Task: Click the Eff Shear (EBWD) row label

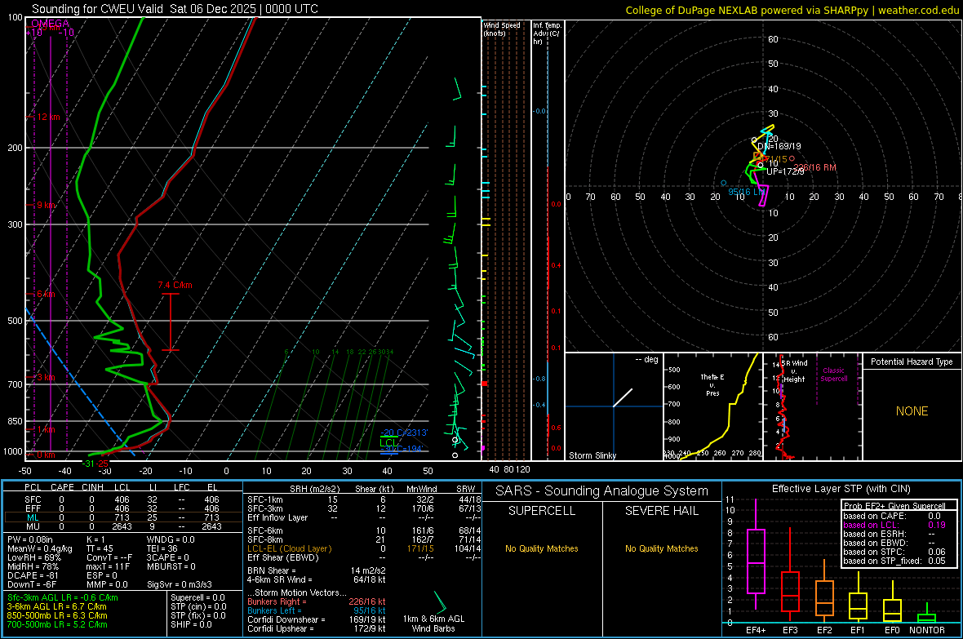Action: point(283,557)
